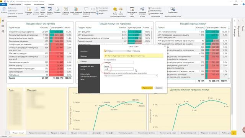Click New Quick Measure (Нова швидка міра)
245x138 pixels.
pyautogui.click(x=155, y=14)
